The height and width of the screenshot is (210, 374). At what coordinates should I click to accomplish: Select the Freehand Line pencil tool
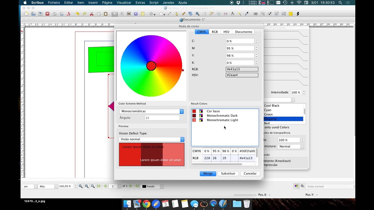pyautogui.click(x=183, y=14)
